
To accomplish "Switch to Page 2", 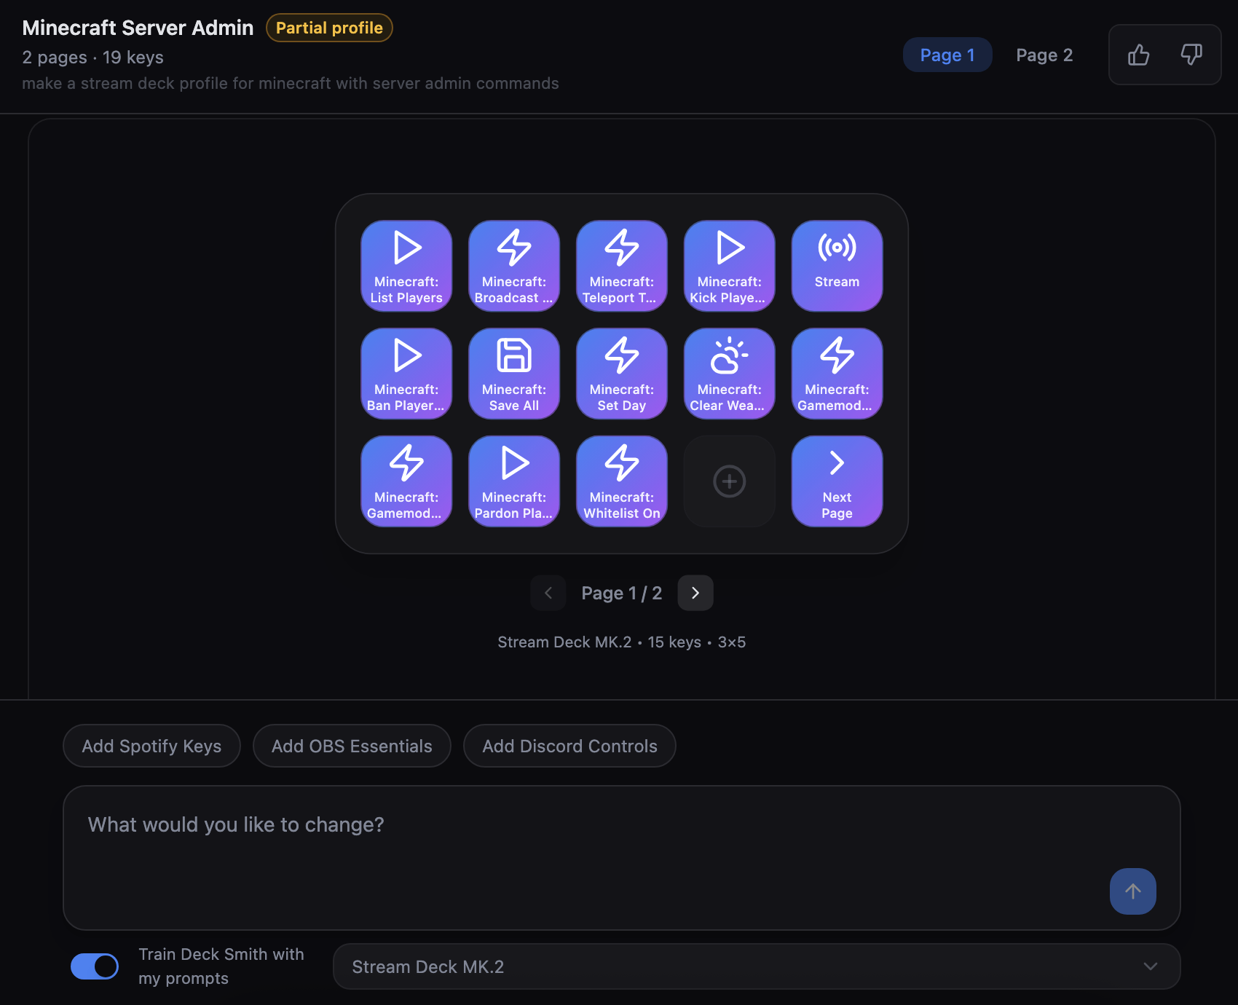I will (1044, 55).
